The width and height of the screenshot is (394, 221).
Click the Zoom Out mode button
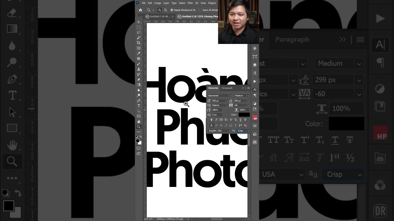coord(166,10)
